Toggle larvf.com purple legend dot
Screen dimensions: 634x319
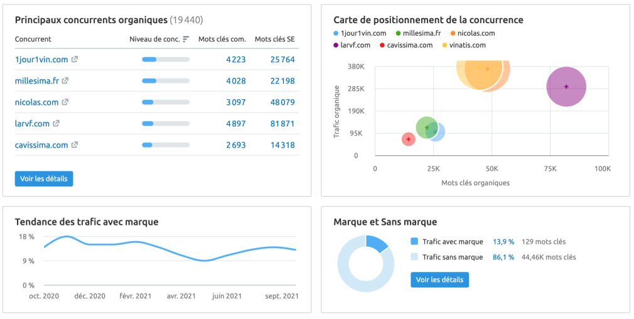336,45
